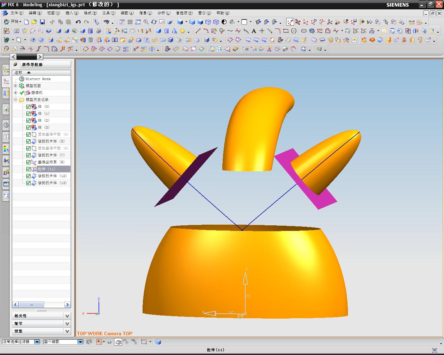Viewport: 444px width, 355px height.
Task: Click the Extrude feature icon
Action: point(16,31)
